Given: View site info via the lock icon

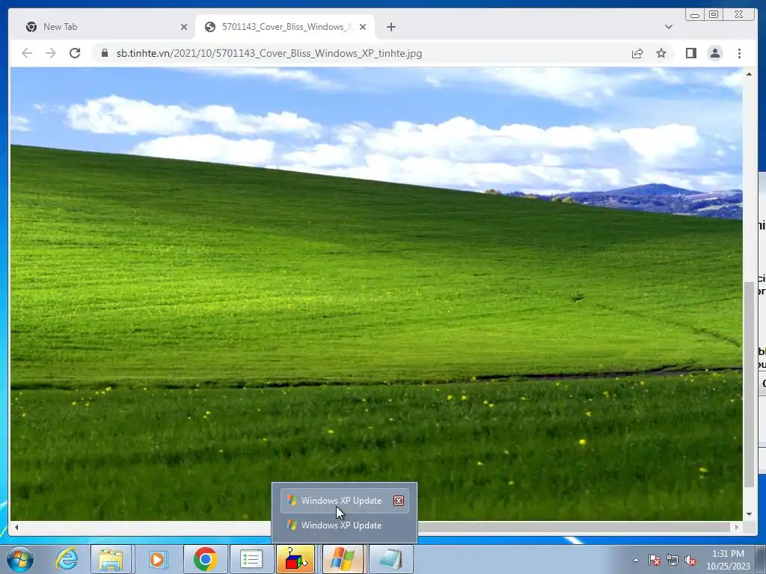Looking at the screenshot, I should point(104,53).
